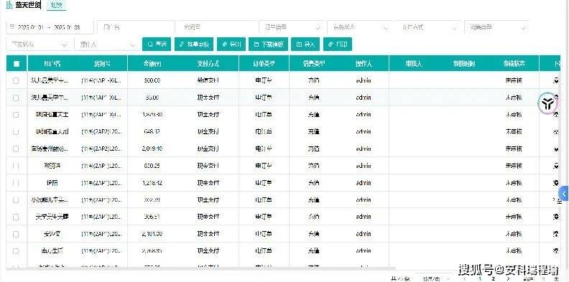Image resolution: width=569 pixels, height=282 pixels.
Task: Click 充值 sales type in the 648.12 row
Action: coord(314,132)
